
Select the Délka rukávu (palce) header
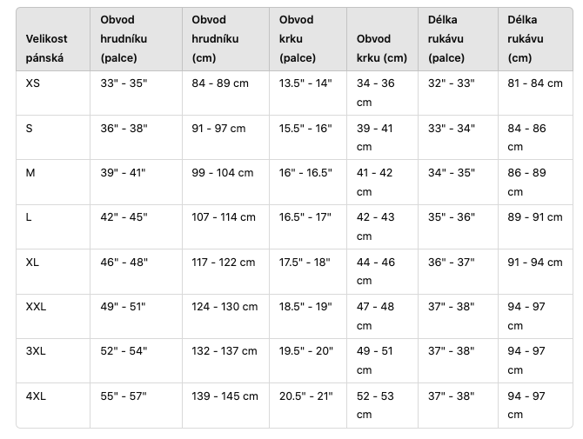(x=446, y=38)
